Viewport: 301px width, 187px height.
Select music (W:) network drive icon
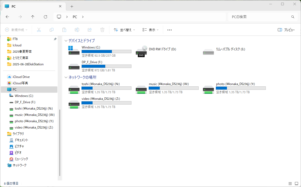point(141,90)
